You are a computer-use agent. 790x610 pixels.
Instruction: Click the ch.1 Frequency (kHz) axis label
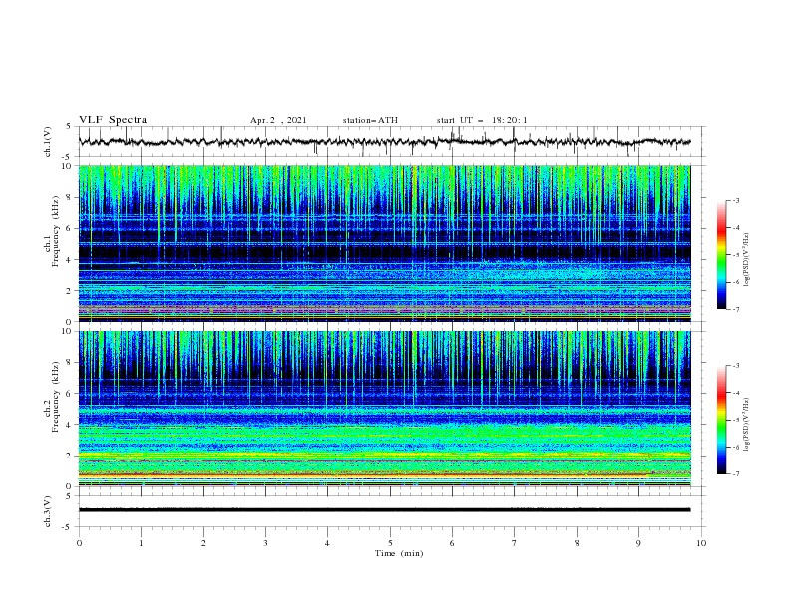click(x=52, y=230)
